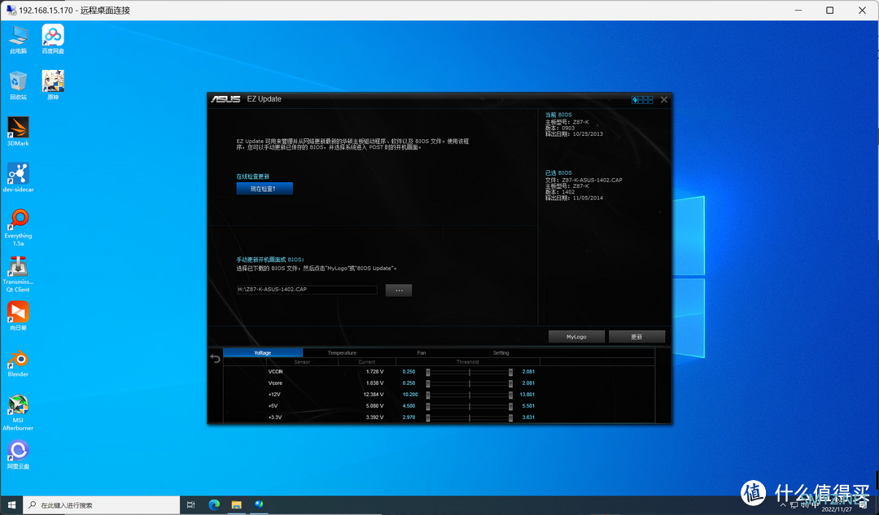Switch to the globe app on taskbar
Viewport: 879px width, 515px height.
pyautogui.click(x=259, y=505)
